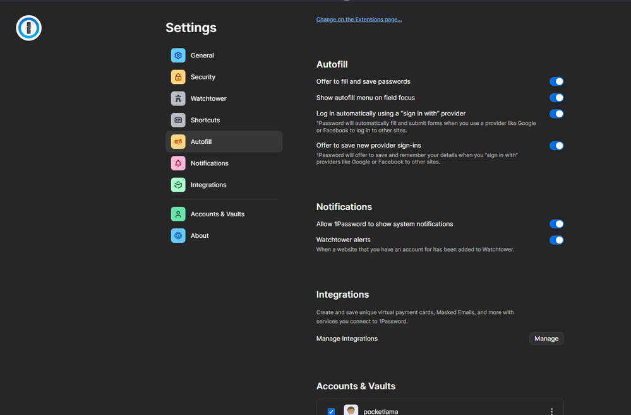This screenshot has height=415, width=631.
Task: Click the Autofill section heading
Action: [x=332, y=64]
